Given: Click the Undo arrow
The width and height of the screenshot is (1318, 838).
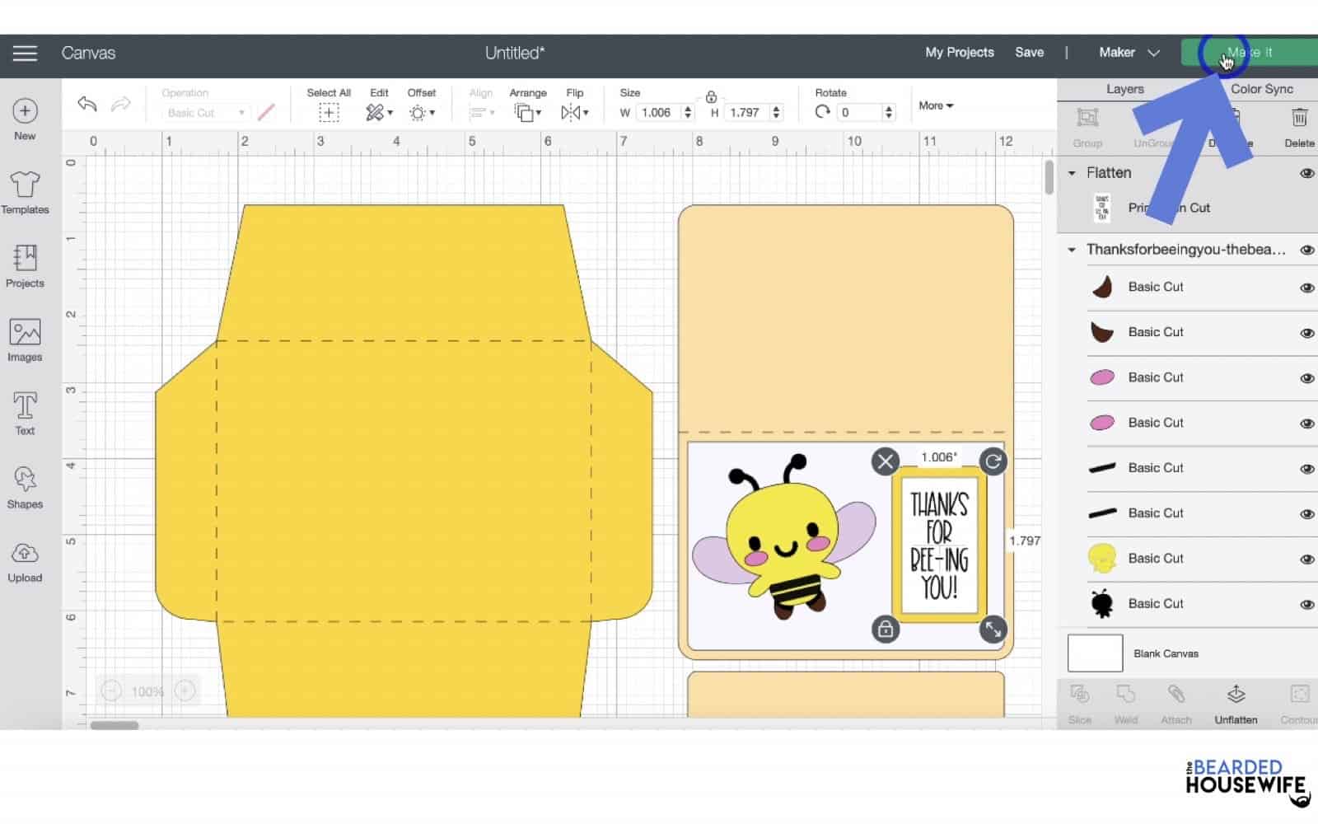Looking at the screenshot, I should pos(87,104).
